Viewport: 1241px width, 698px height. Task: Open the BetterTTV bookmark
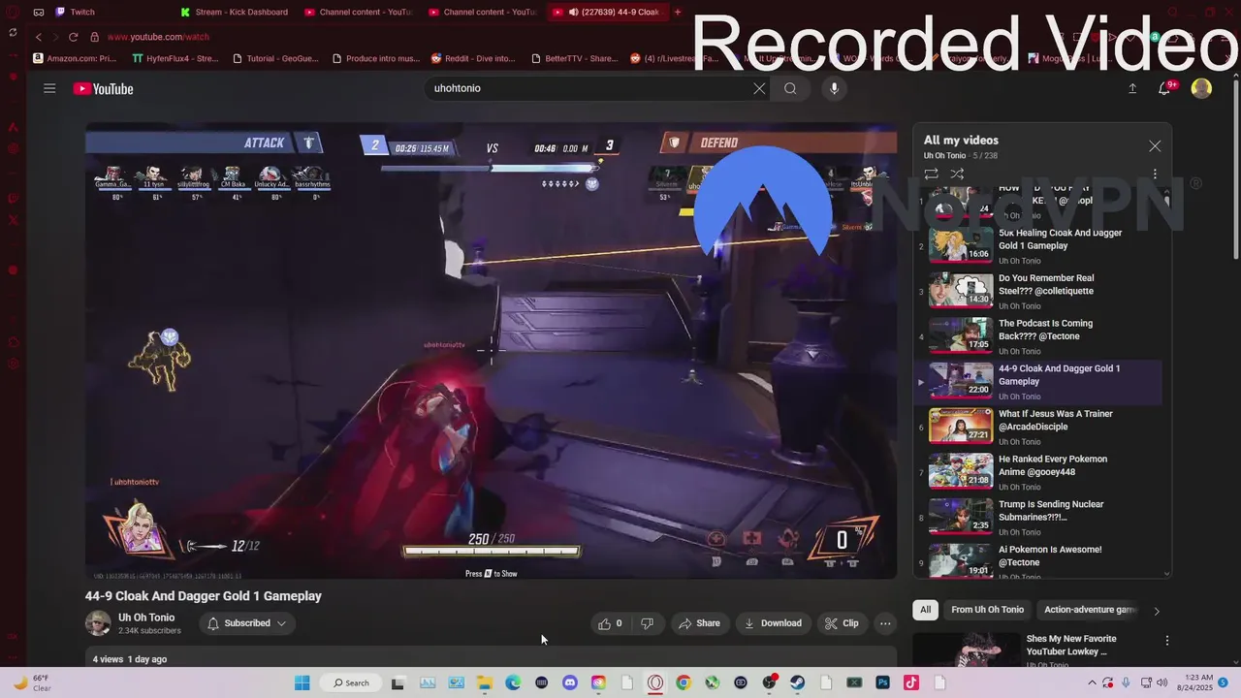click(x=575, y=58)
